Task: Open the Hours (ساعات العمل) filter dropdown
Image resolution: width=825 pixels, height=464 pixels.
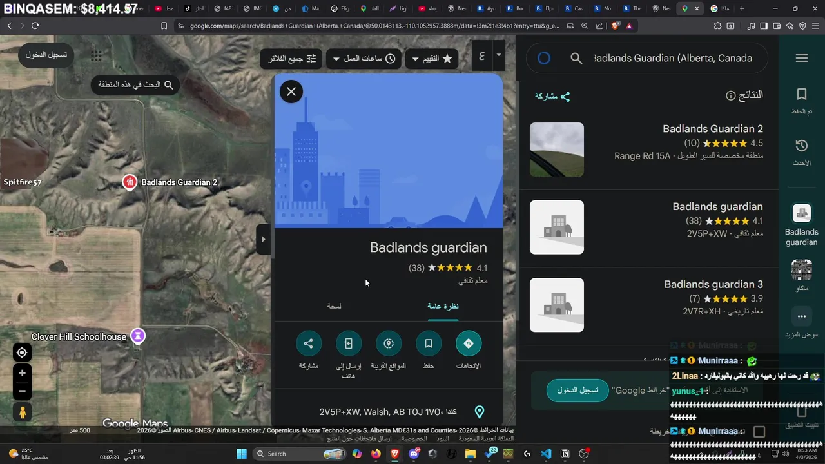Action: (x=364, y=59)
